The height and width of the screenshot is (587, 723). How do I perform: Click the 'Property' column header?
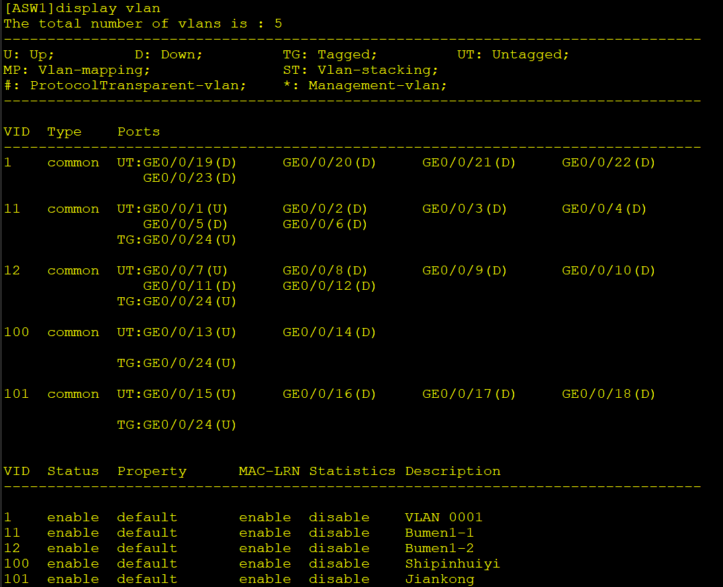coord(152,471)
